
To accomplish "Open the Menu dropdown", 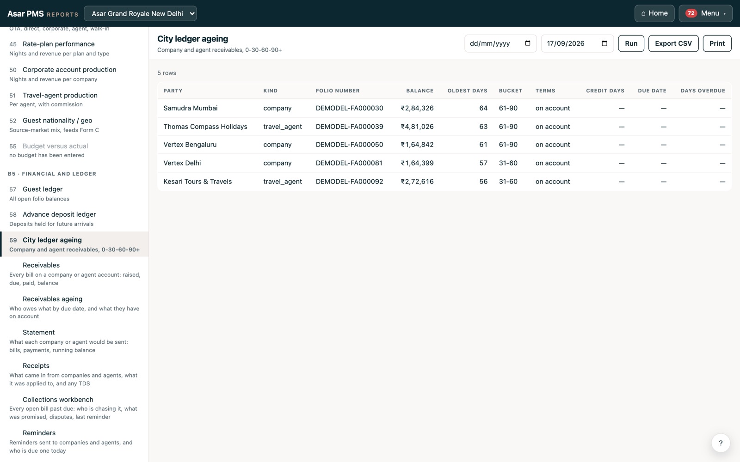I will click(705, 13).
